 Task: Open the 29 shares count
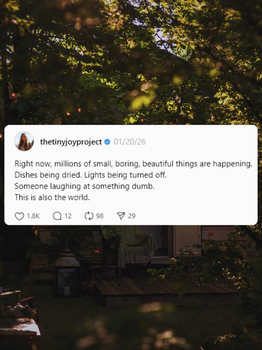click(x=132, y=216)
